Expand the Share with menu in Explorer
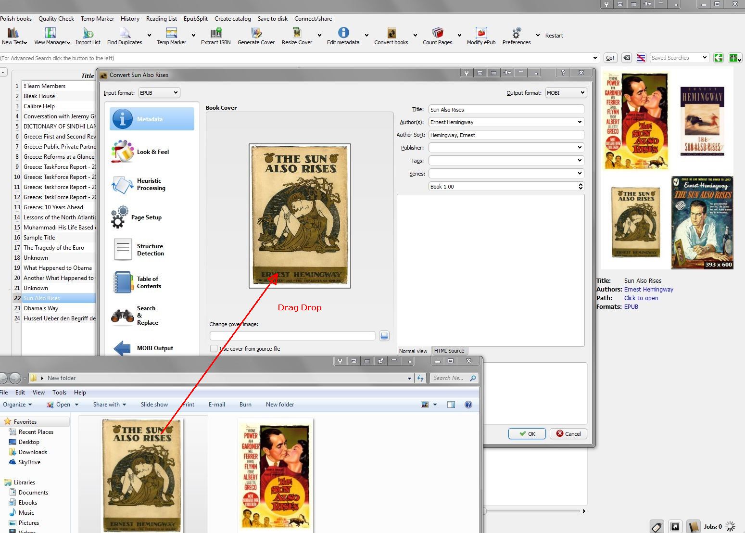Viewport: 745px width, 533px height. [110, 405]
